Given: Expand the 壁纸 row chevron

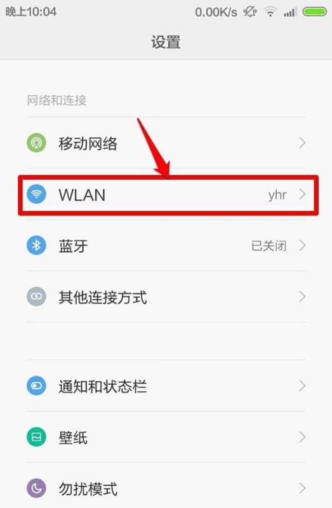Looking at the screenshot, I should (302, 437).
